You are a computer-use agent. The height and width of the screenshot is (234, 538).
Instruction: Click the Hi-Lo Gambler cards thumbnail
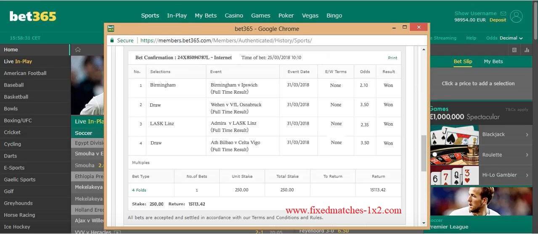pyautogui.click(x=454, y=175)
